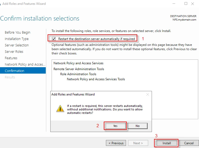Click the wizard icon in the title bar
The width and height of the screenshot is (199, 148).
(x=1, y=4)
